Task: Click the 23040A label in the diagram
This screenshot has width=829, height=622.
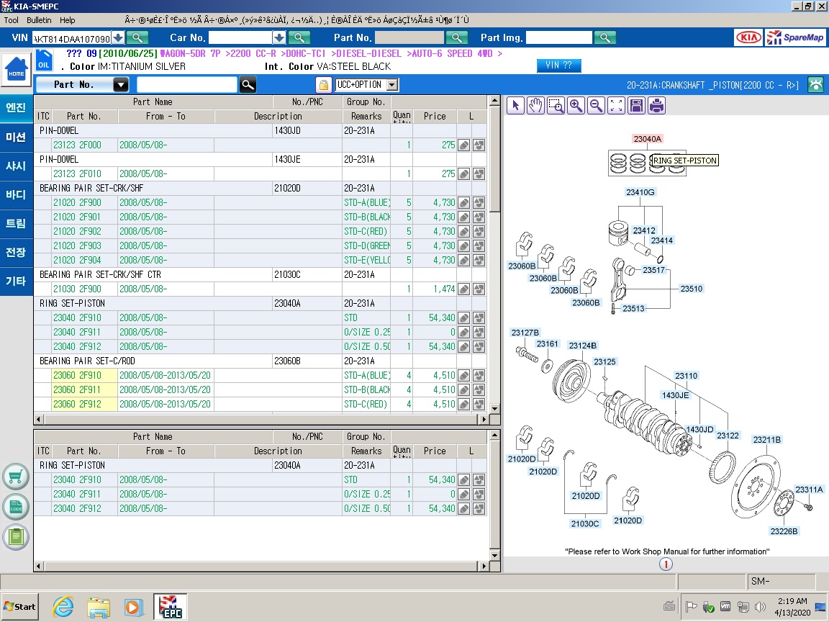Action: click(x=647, y=138)
